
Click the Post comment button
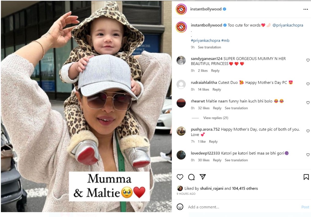(305, 207)
